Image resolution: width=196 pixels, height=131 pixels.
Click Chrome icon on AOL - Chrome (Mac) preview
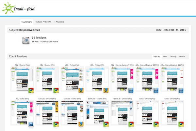[31, 90]
